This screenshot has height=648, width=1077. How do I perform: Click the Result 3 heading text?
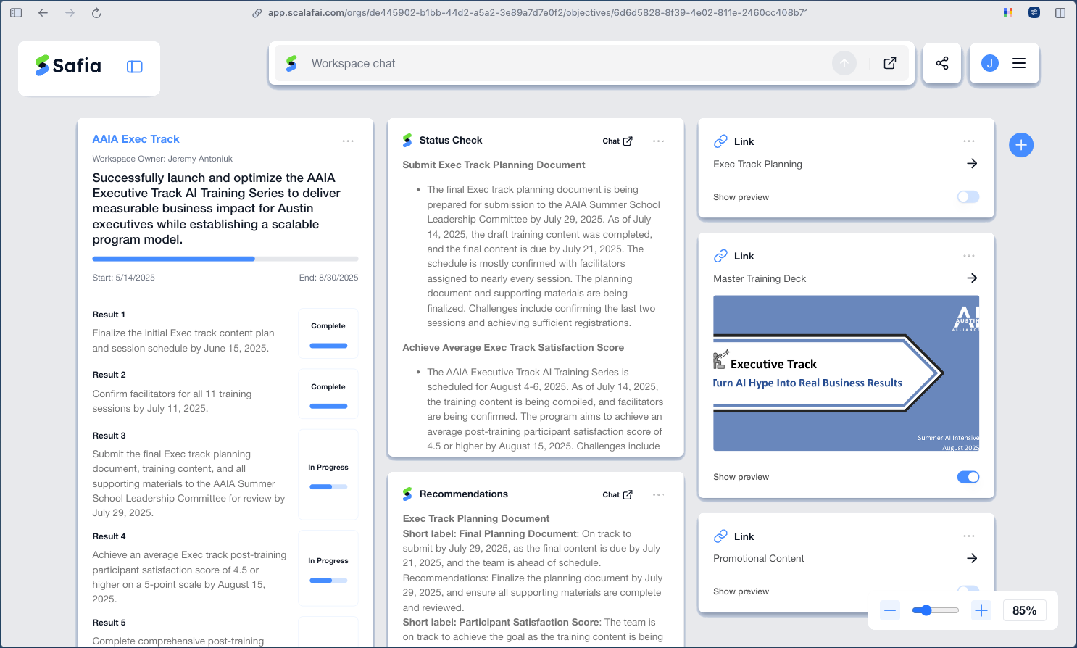click(x=109, y=436)
